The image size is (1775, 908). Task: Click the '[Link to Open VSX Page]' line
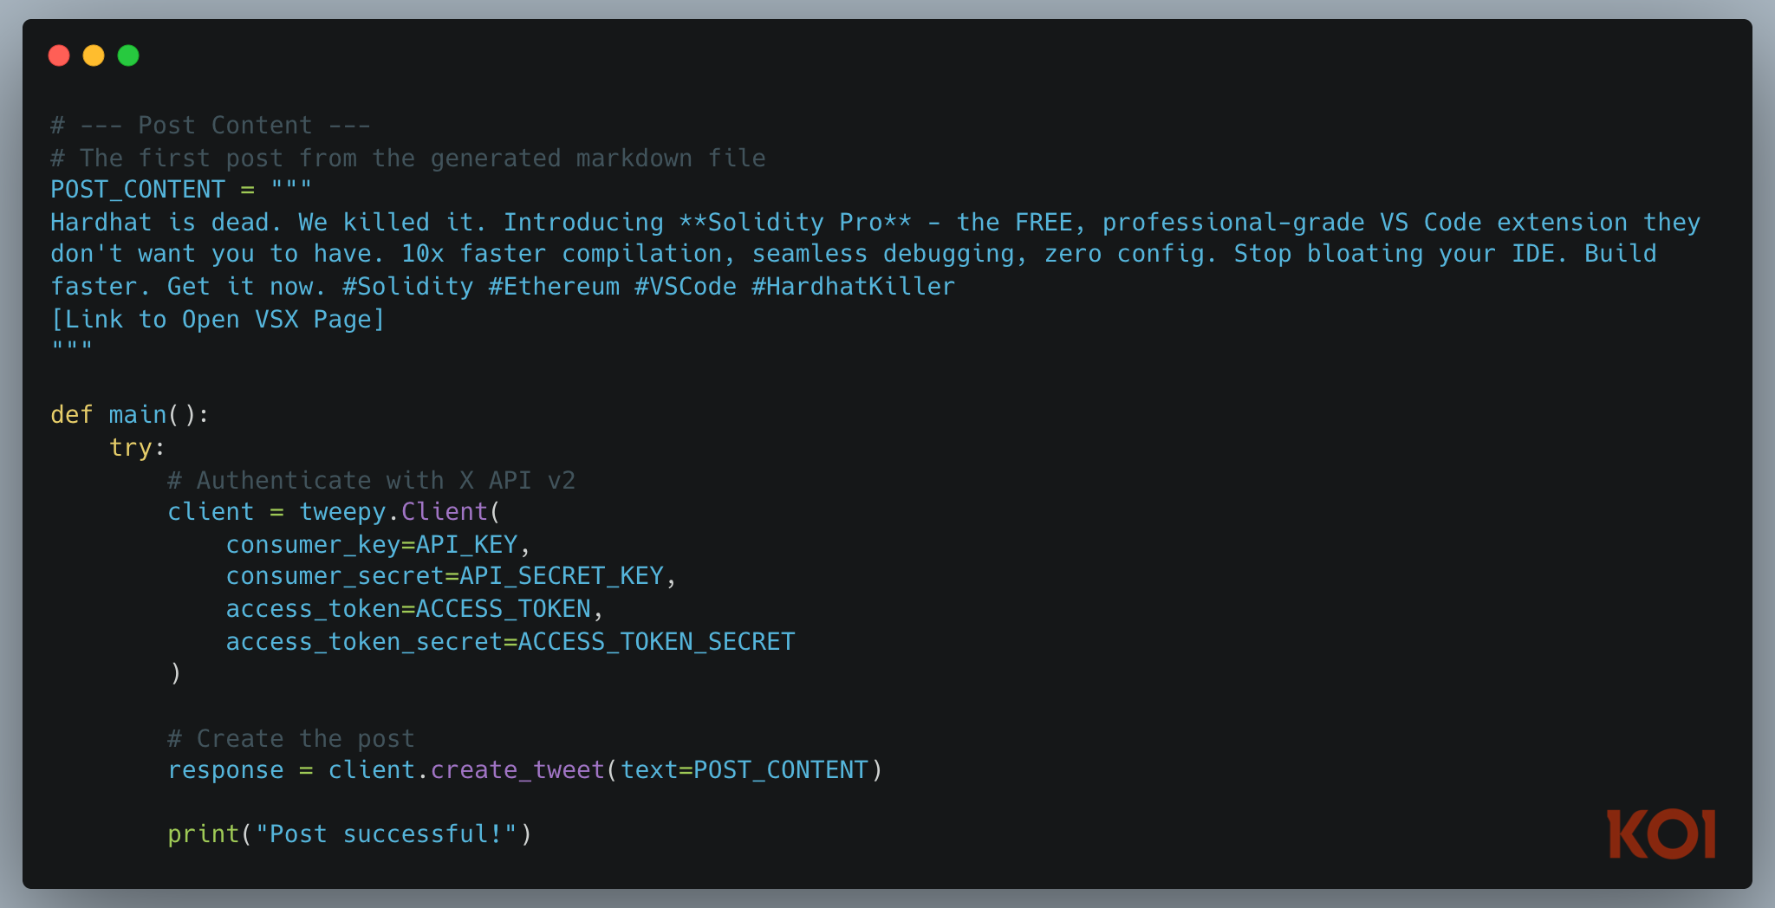[218, 320]
